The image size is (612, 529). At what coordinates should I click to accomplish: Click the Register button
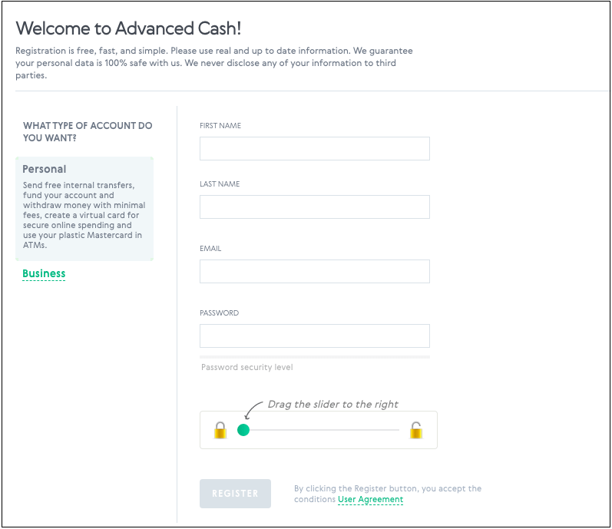click(x=235, y=494)
